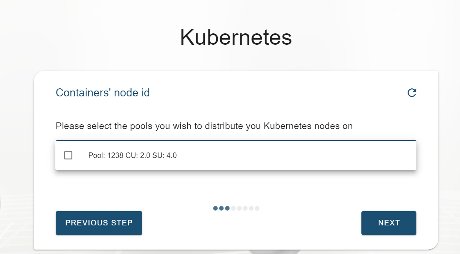Click the second stepper dot

(221, 208)
